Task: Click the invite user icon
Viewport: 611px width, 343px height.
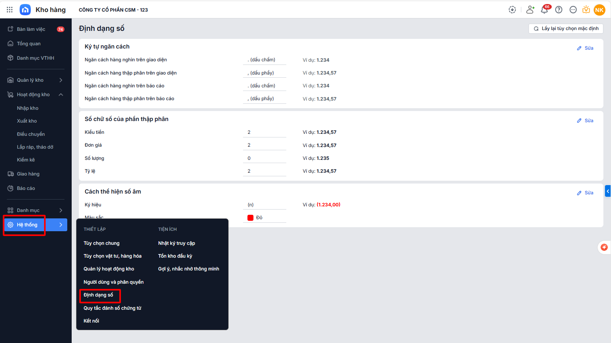Action: coord(530,10)
